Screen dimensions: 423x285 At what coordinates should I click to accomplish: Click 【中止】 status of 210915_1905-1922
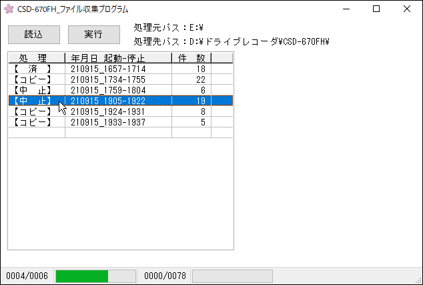[x=33, y=101]
